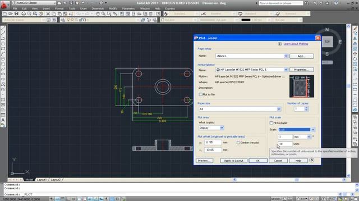359x201 pixels.
Task: Click the Open file icon in Standard toolbar
Action: click(11, 14)
